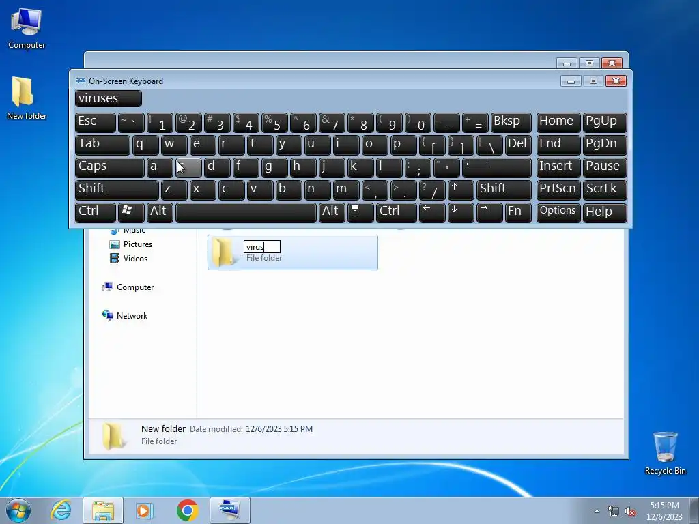Click the On-Screen Keyboard taskbar button

click(x=230, y=510)
